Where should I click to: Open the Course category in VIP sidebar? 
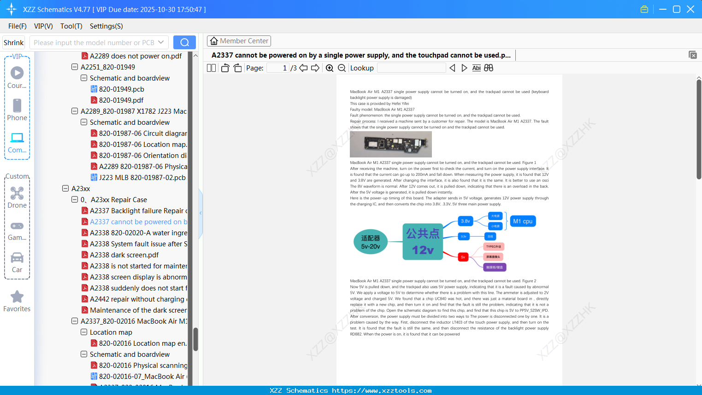click(x=17, y=77)
